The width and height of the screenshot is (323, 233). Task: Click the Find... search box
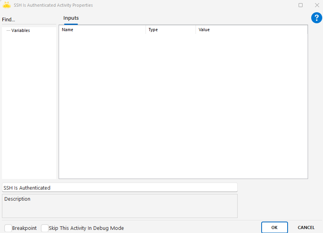[x=28, y=20]
